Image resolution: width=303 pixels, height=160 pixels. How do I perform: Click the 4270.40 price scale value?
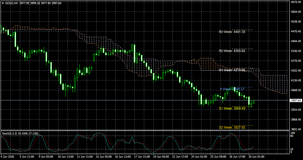point(296,61)
